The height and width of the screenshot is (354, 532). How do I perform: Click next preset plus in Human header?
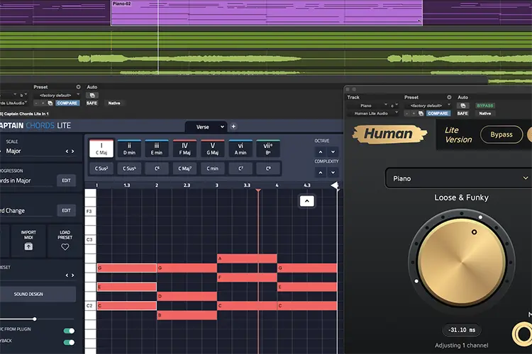click(414, 113)
